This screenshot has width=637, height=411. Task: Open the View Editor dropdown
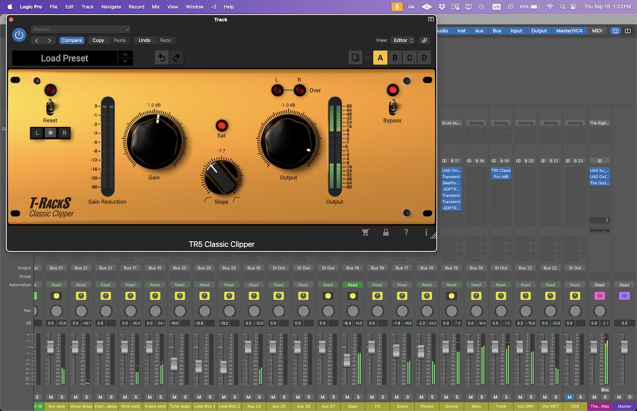[x=402, y=40]
